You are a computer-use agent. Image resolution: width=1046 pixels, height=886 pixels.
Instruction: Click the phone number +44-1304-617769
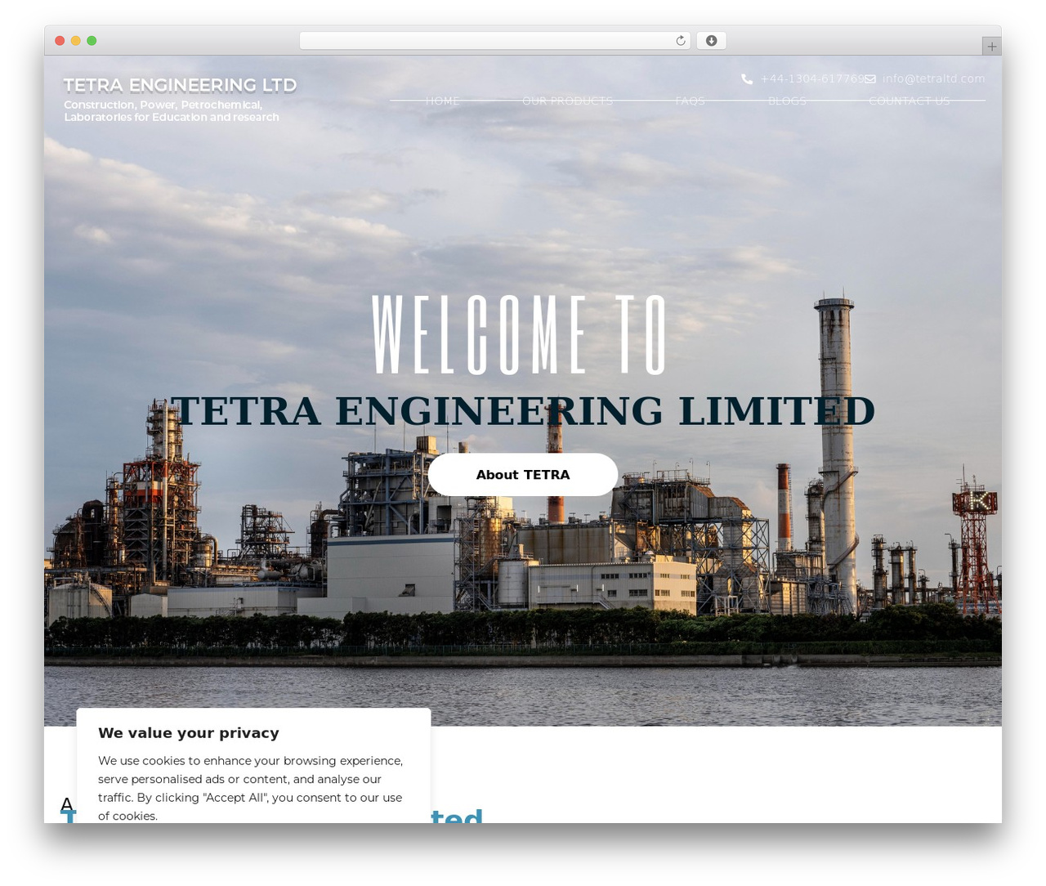(812, 79)
